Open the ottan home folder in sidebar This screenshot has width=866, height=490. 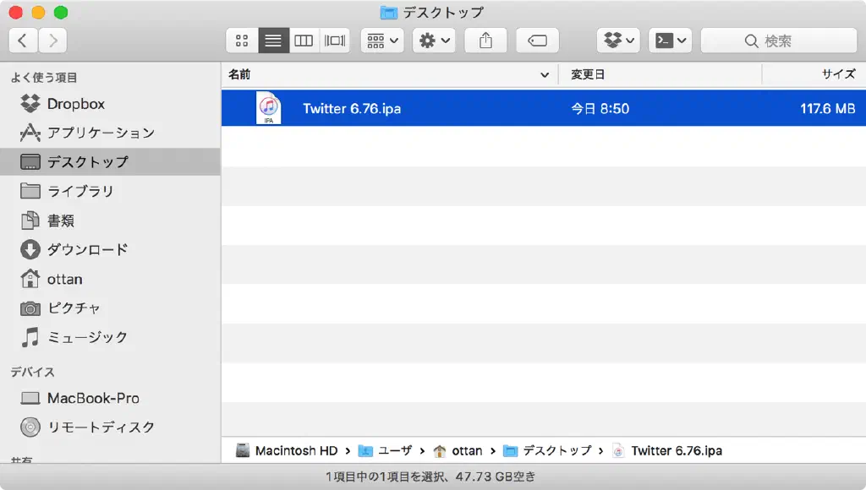point(64,279)
